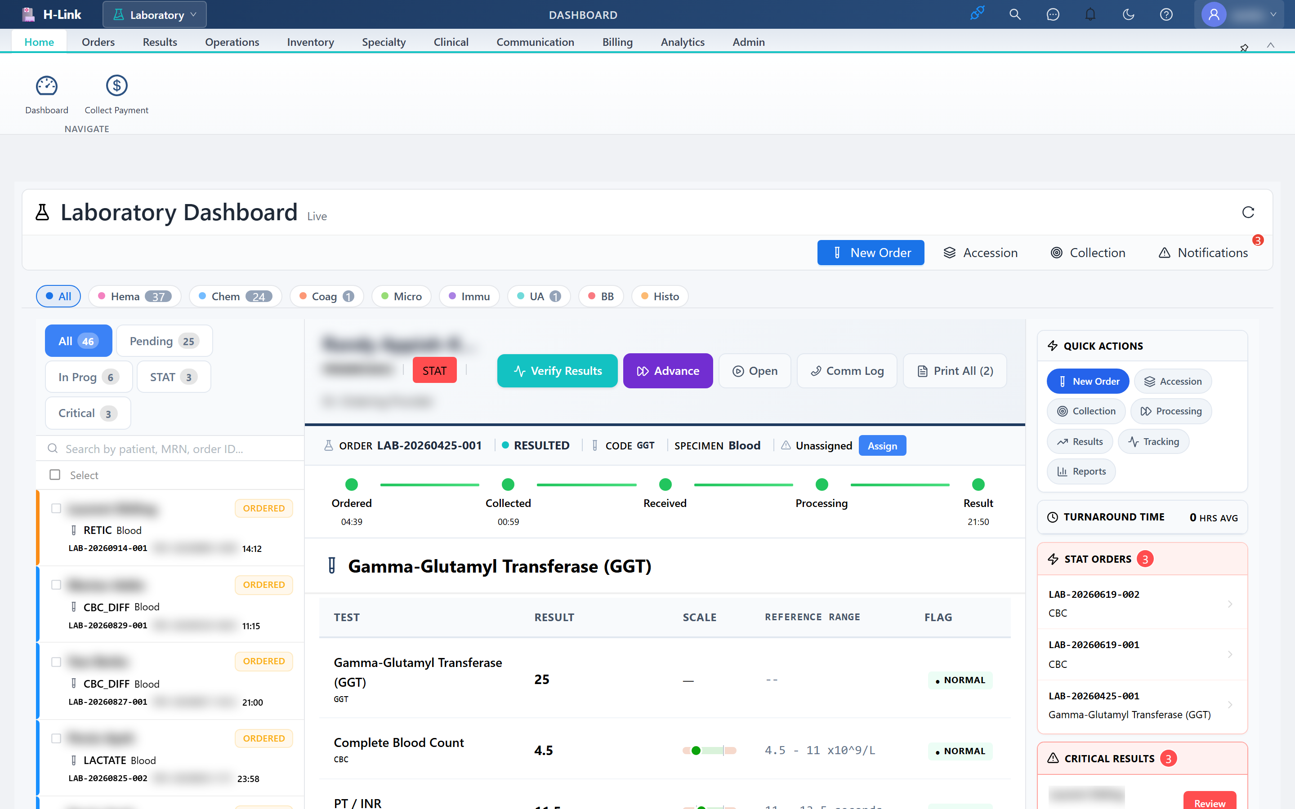The width and height of the screenshot is (1295, 809).
Task: Click Collection in dashboard header toolbar
Action: click(x=1087, y=253)
